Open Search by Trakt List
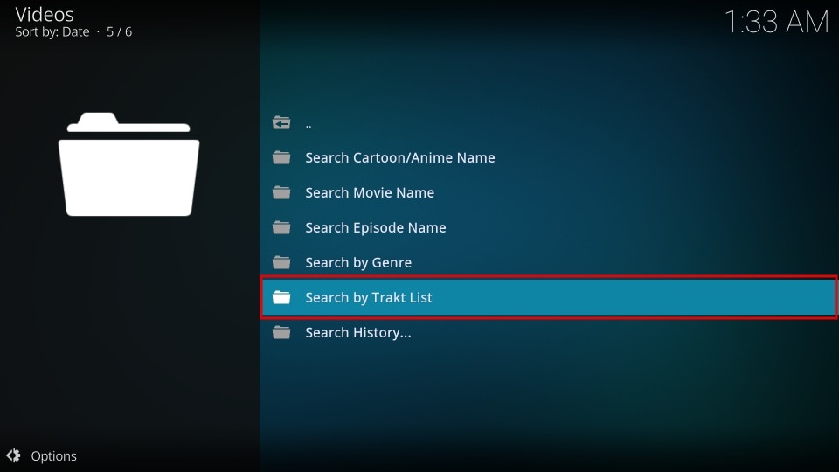The image size is (839, 472). coord(549,297)
